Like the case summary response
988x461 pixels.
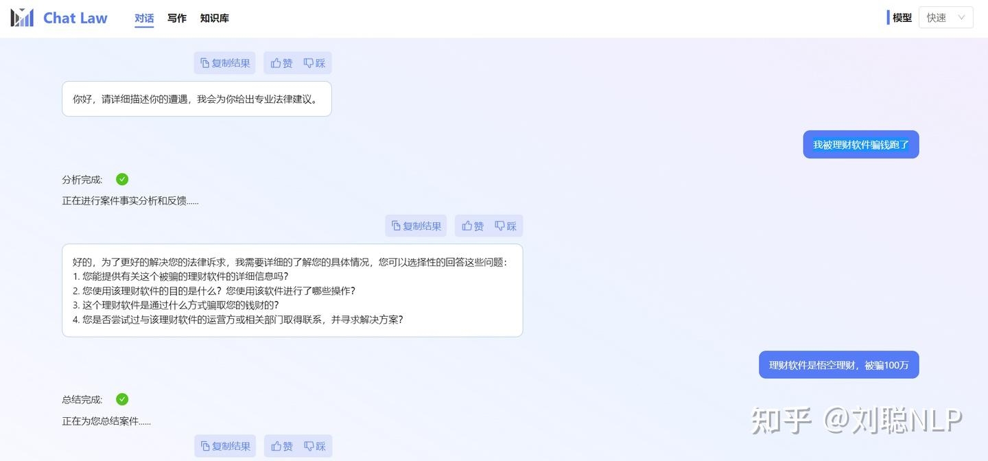282,446
